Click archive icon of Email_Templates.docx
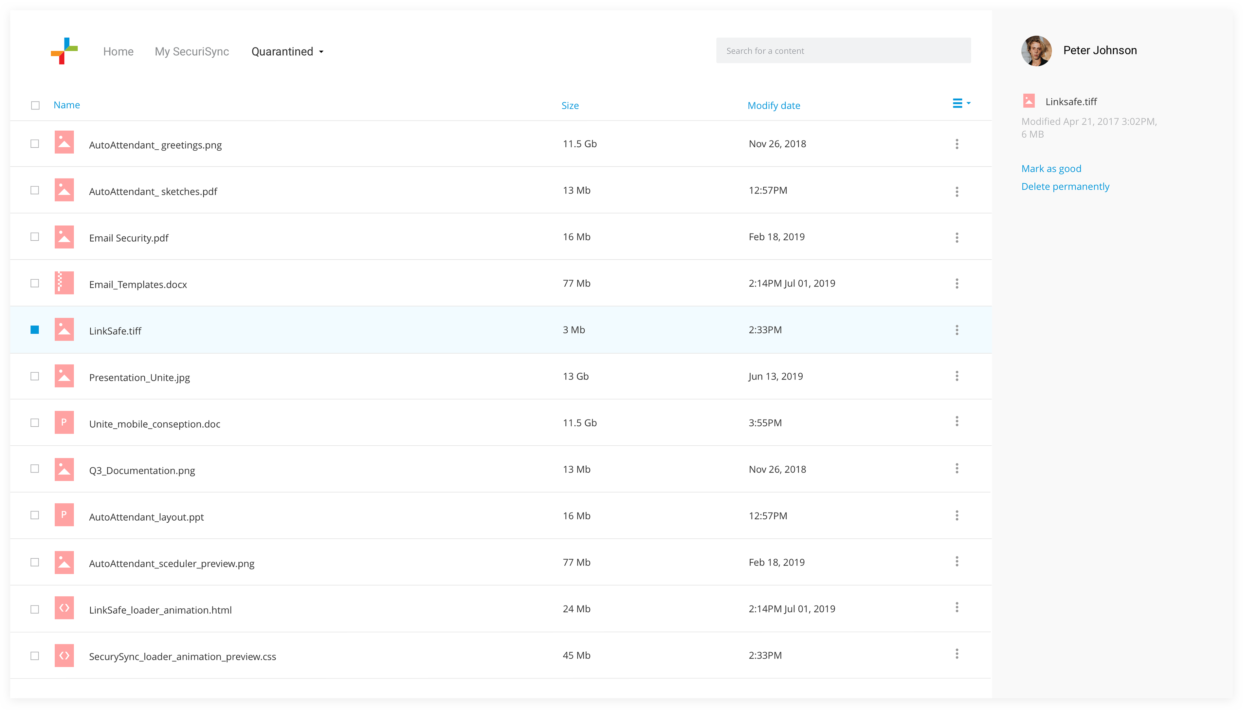This screenshot has height=725, width=1257. (64, 283)
